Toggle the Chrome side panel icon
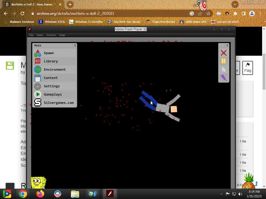This screenshot has height=199, width=266. point(244,13)
